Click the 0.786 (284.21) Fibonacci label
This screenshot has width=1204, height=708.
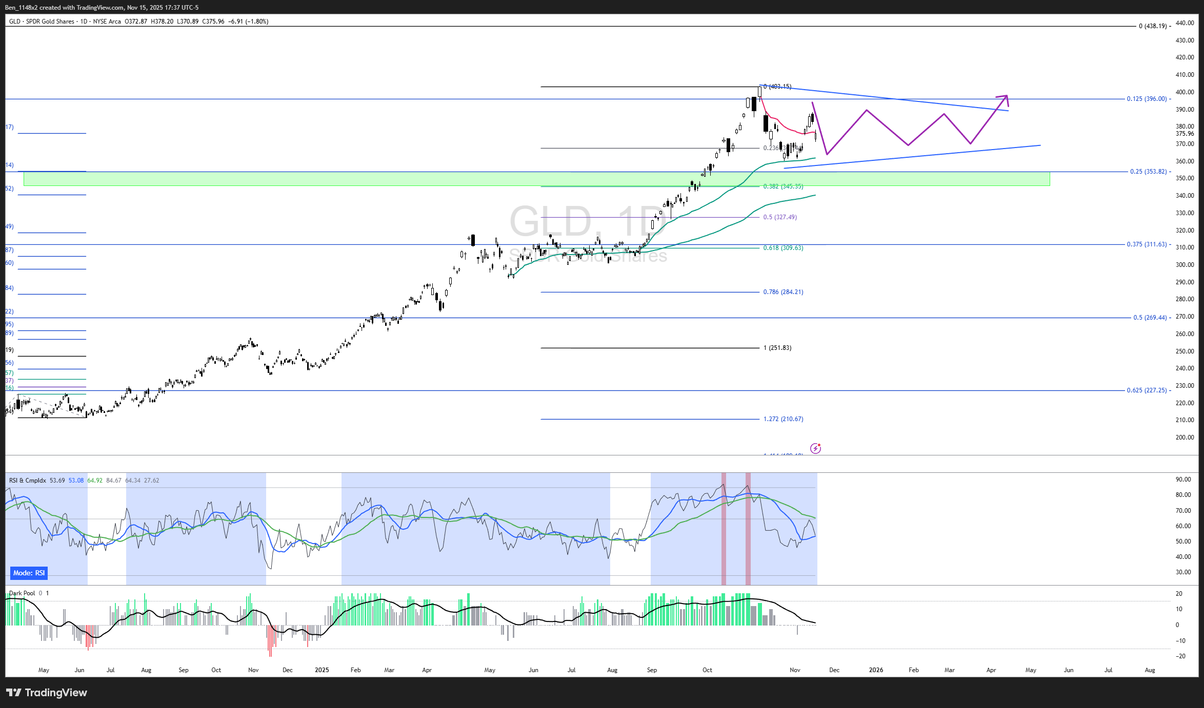(x=783, y=292)
